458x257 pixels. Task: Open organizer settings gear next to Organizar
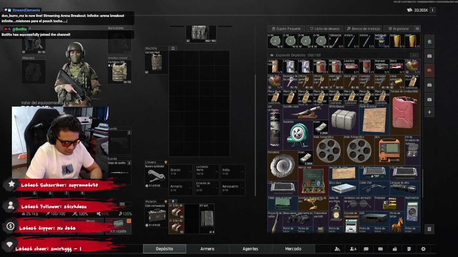pos(417,29)
